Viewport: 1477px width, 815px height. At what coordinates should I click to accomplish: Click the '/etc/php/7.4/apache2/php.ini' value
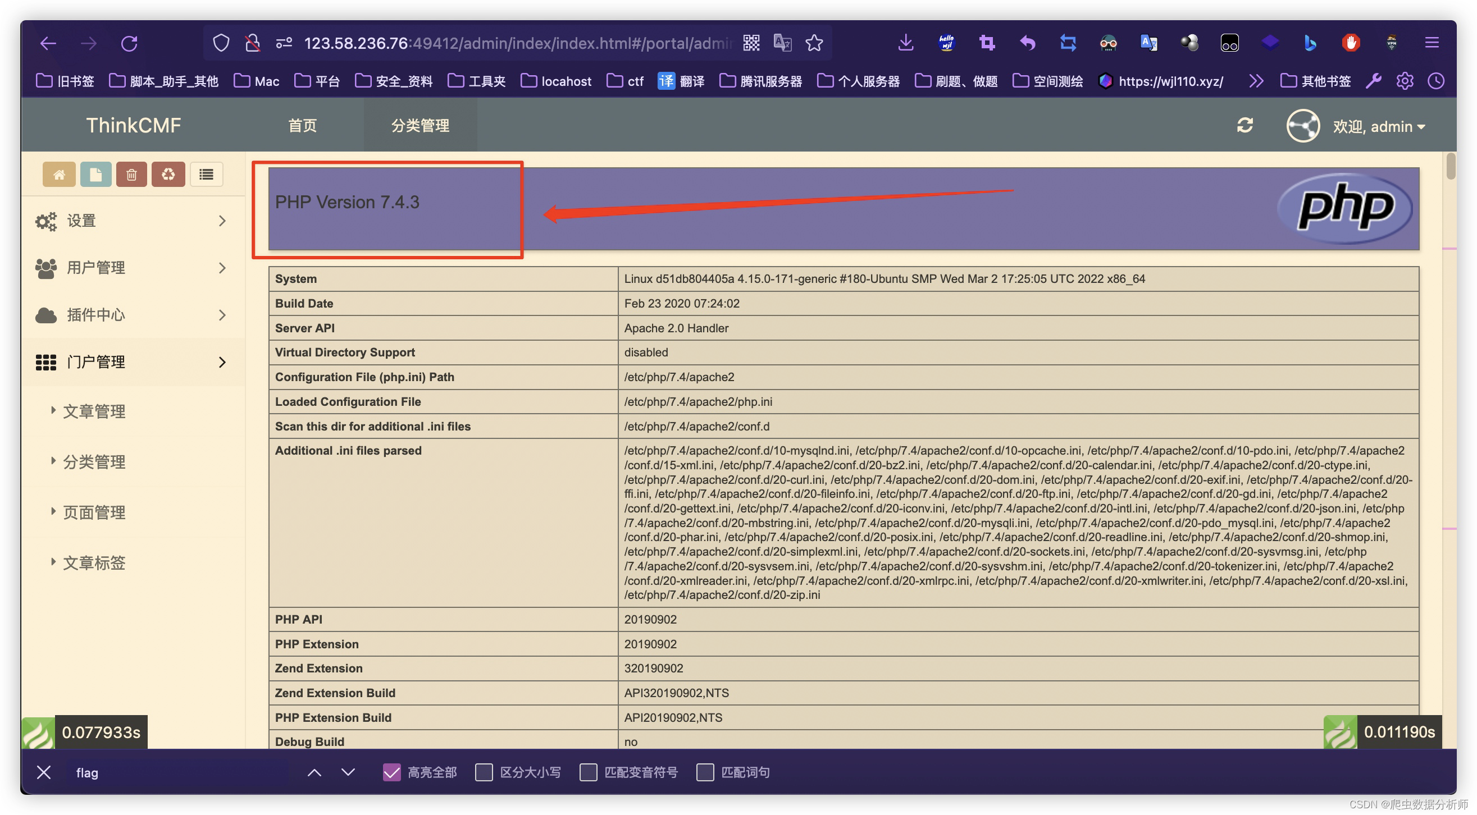tap(698, 401)
